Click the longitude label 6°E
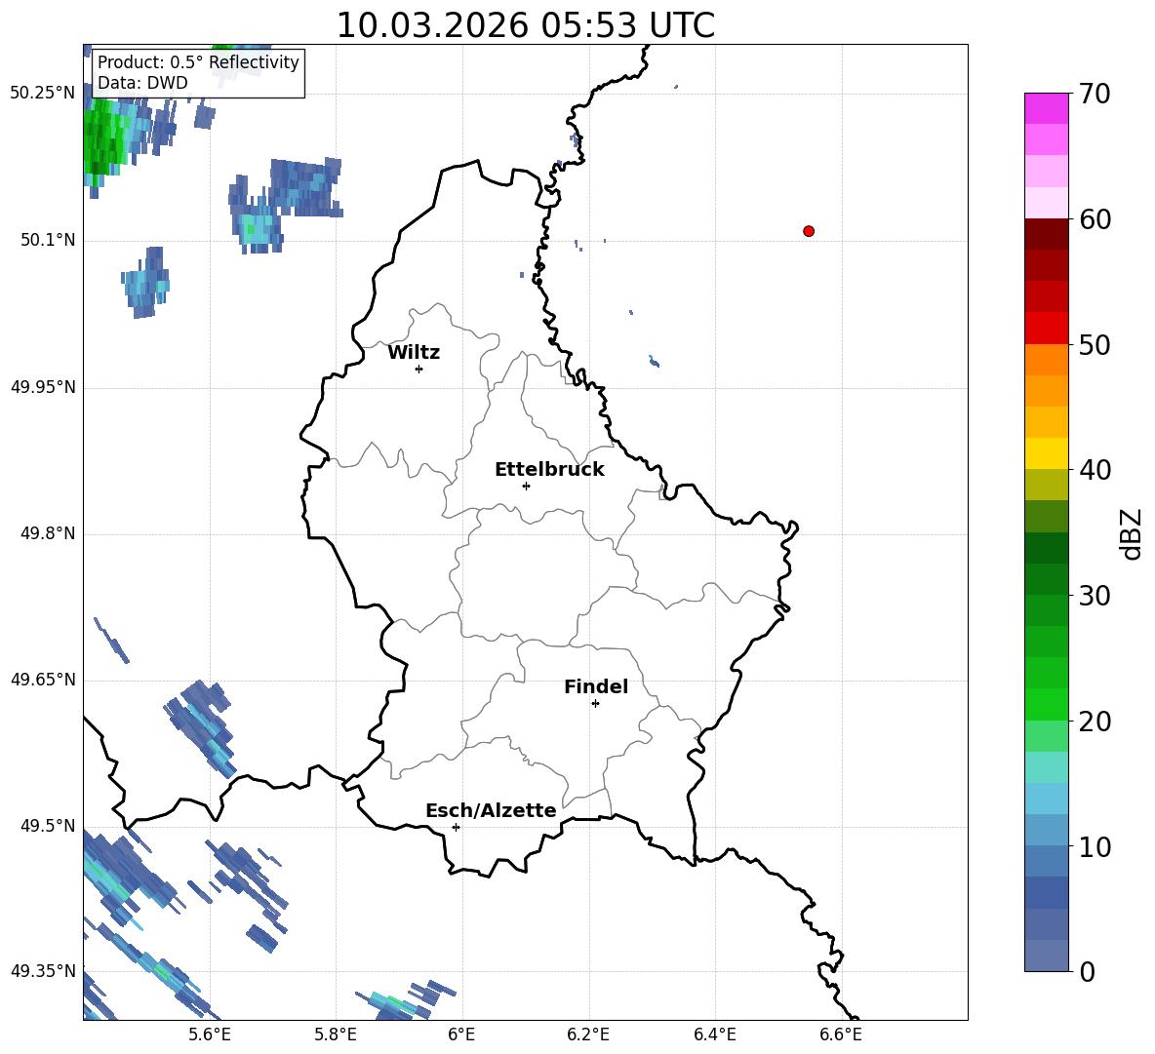This screenshot has width=1155, height=1054. click(461, 1034)
